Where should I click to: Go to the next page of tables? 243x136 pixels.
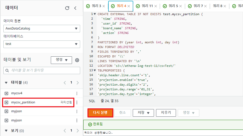[78, 83]
